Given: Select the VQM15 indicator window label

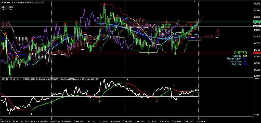Looking at the screenshot, I should click(x=5, y=79).
